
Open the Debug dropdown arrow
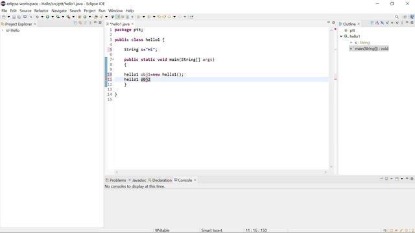tap(42, 17)
